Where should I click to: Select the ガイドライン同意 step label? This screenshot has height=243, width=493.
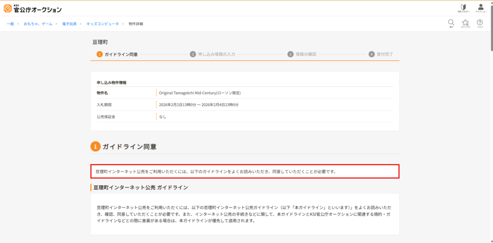pos(121,54)
